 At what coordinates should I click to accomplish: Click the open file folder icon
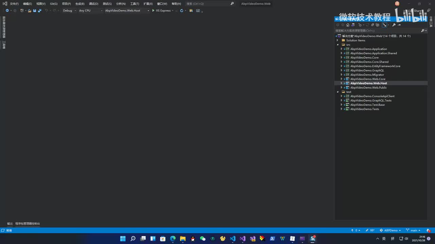30,11
